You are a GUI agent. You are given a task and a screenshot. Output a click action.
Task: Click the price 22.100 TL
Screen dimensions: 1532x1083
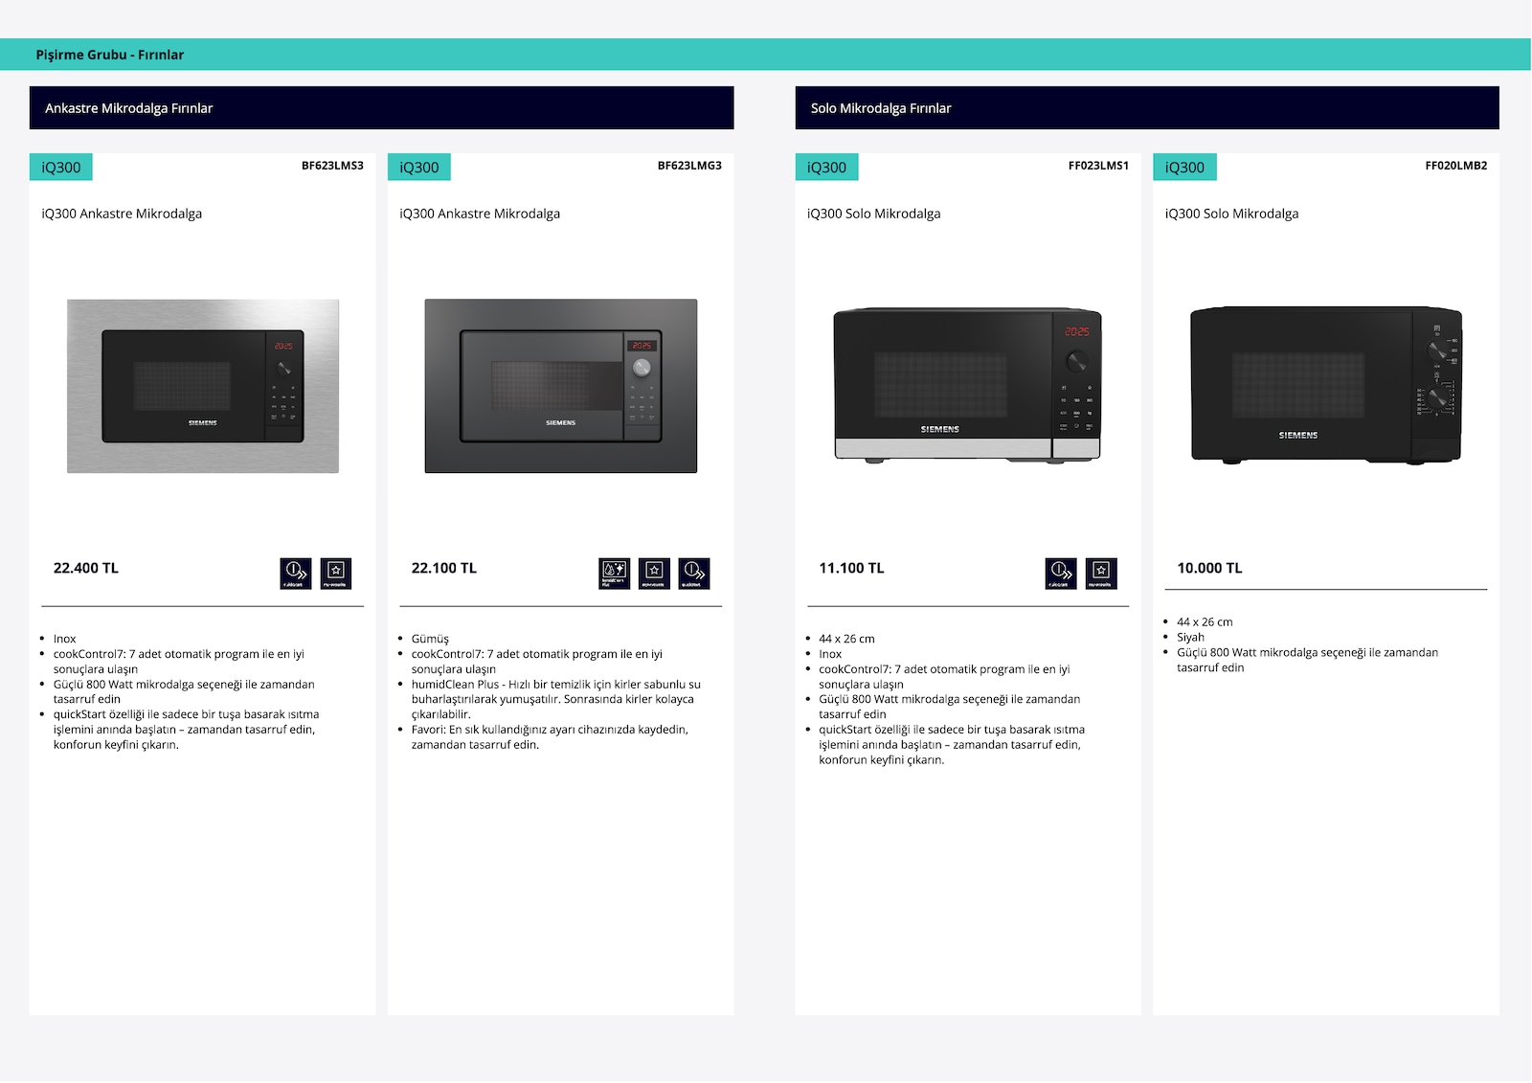click(x=444, y=568)
